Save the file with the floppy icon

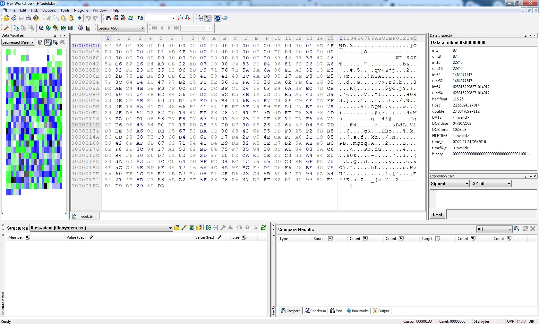(21, 18)
